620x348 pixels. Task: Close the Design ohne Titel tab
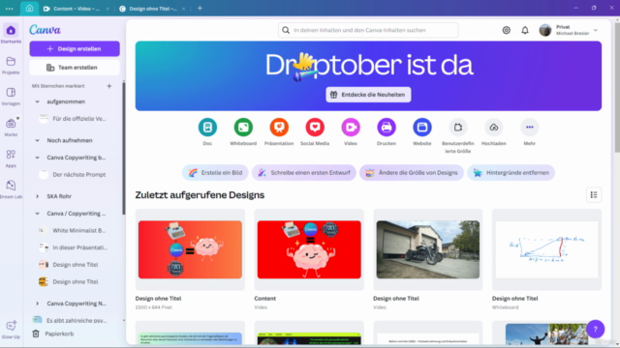pyautogui.click(x=183, y=9)
